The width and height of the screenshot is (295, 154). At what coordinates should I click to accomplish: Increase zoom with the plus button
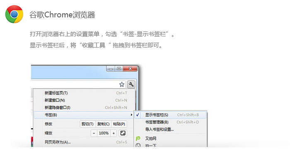coord(114,133)
